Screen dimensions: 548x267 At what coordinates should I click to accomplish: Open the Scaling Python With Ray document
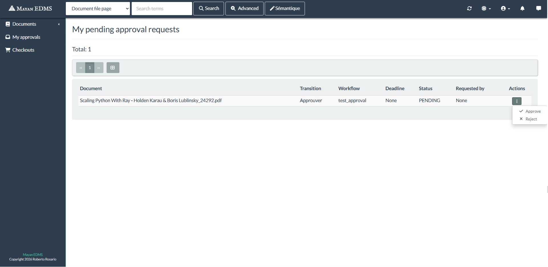point(151,100)
